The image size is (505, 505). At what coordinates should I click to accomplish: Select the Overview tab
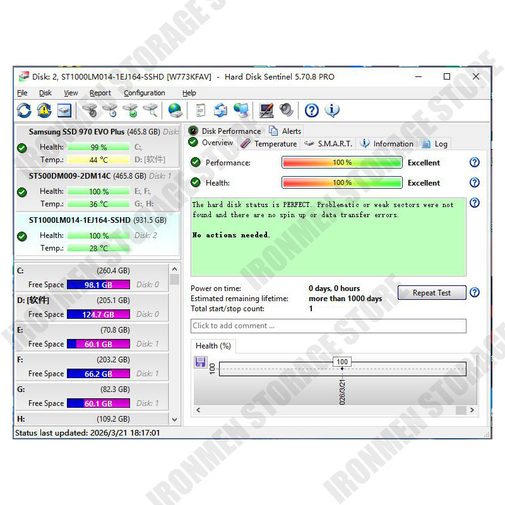(x=211, y=143)
